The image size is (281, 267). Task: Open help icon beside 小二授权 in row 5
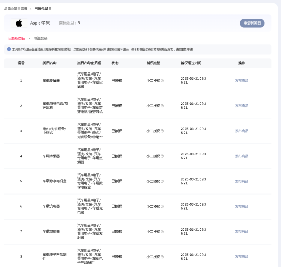tap(162, 181)
